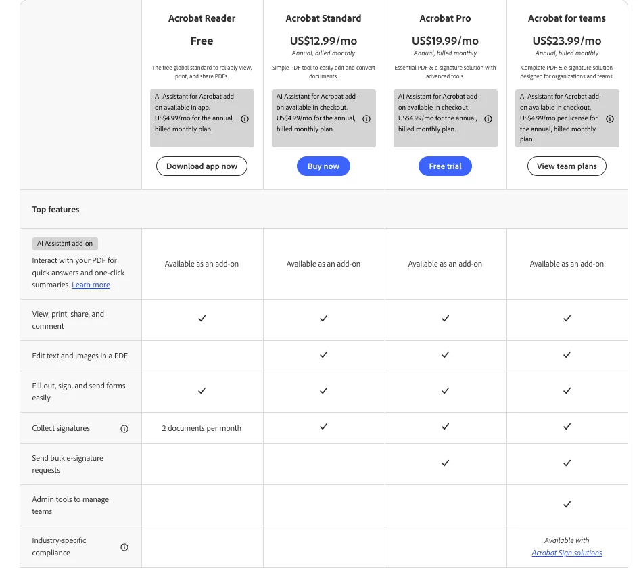Click the 2 documents per month cell

202,428
